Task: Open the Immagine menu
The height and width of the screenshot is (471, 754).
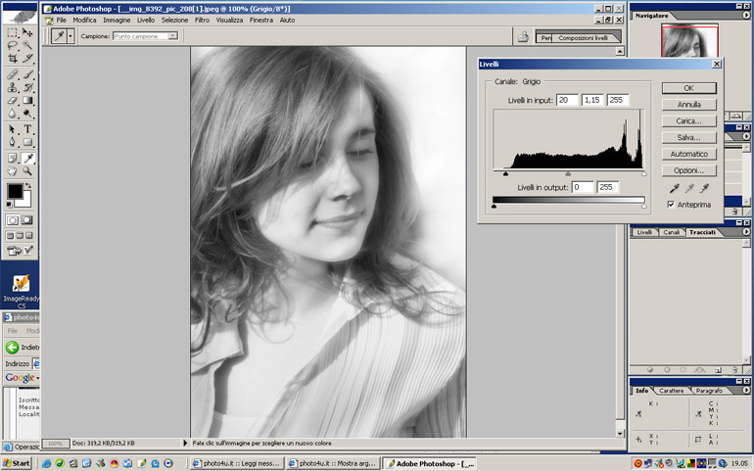Action: click(117, 21)
